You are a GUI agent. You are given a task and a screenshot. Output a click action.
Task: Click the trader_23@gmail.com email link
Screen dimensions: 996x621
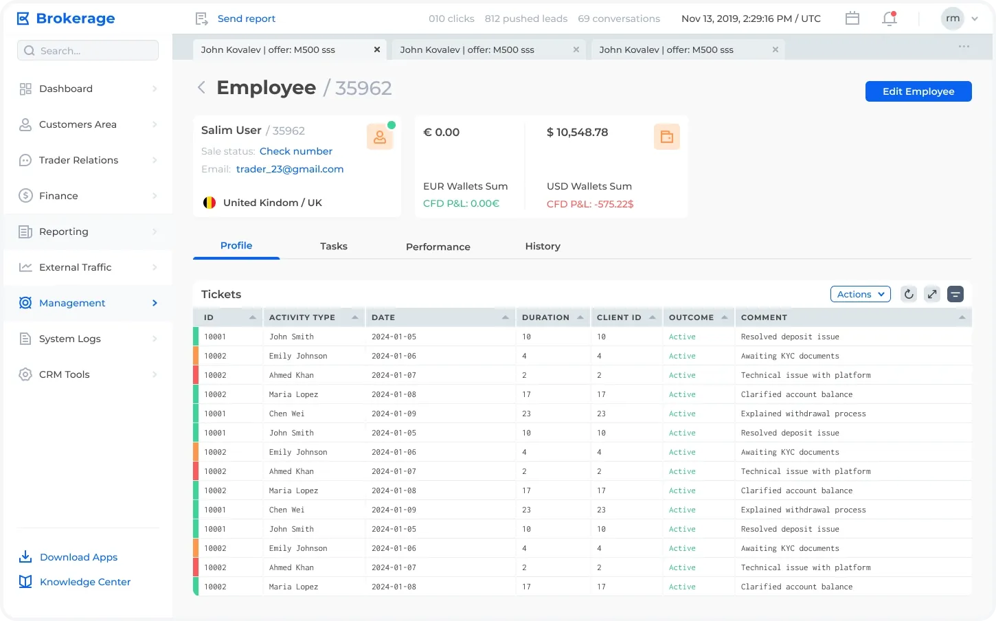[290, 169]
